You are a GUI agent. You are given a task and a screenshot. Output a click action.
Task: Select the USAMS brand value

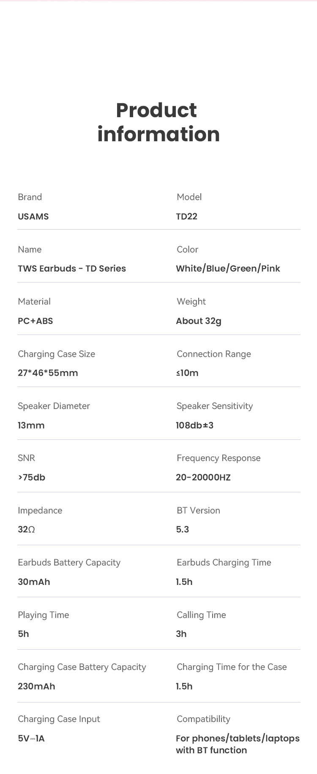33,217
